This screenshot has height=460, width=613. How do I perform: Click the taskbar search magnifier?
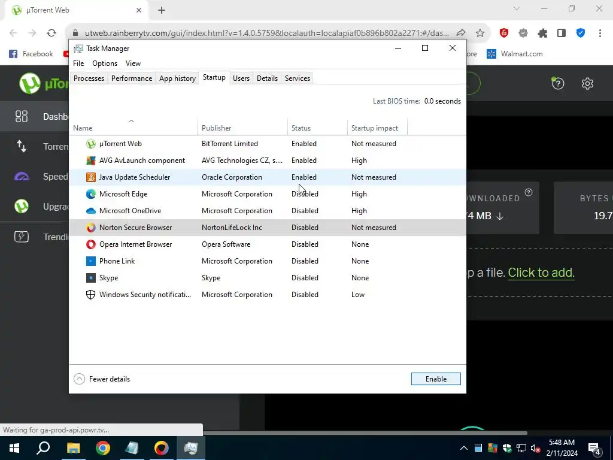43,448
